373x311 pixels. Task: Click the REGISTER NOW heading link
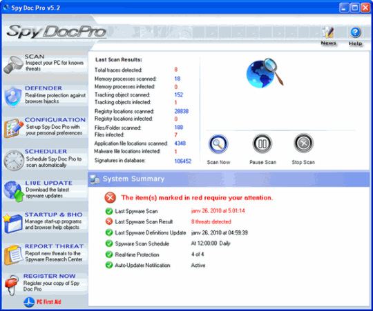50,276
